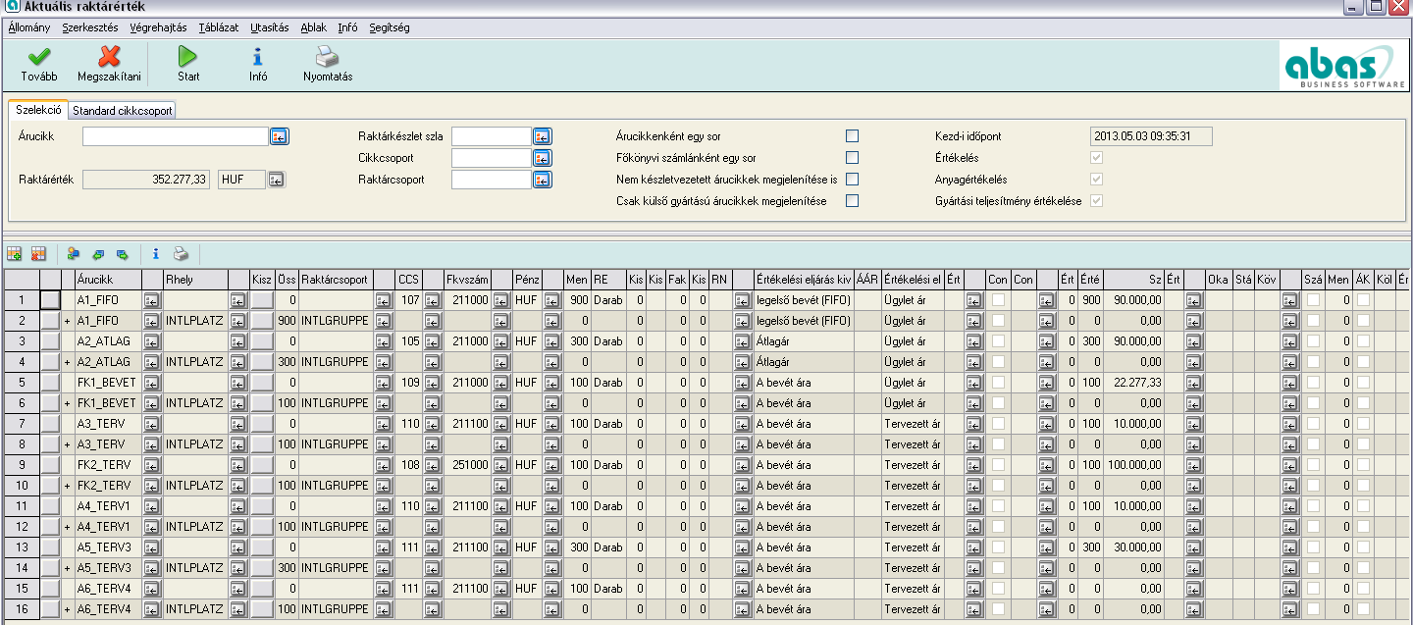Click the lookup icon after CCS 107 in row 1
This screenshot has width=1413, height=625.
pos(432,299)
